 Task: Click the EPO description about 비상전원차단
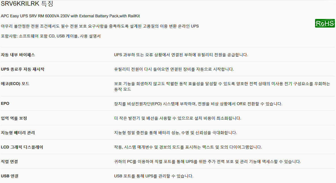[198, 104]
